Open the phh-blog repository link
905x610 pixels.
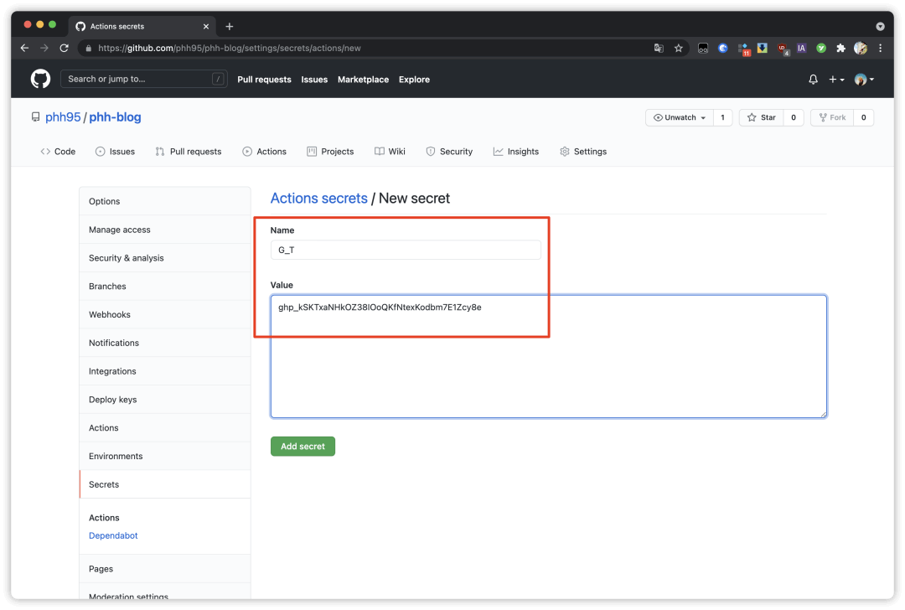[x=115, y=117]
